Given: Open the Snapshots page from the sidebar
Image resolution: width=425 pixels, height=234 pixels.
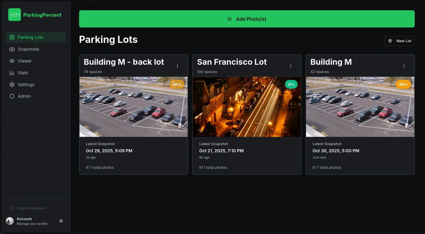Looking at the screenshot, I should point(28,49).
